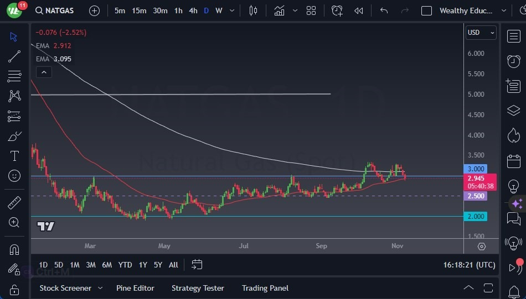The image size is (526, 299).
Task: Select the Measure ruler tool
Action: coord(14,203)
